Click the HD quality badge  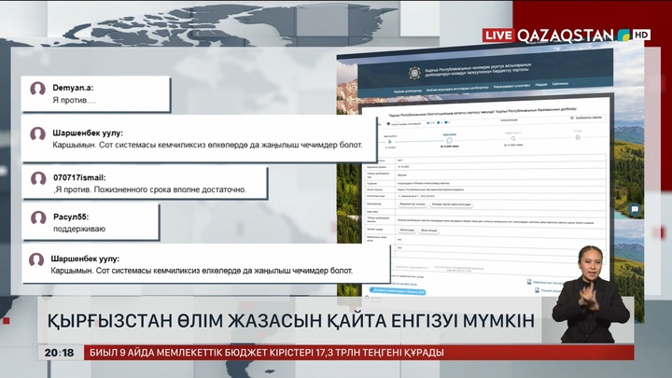[x=641, y=35]
